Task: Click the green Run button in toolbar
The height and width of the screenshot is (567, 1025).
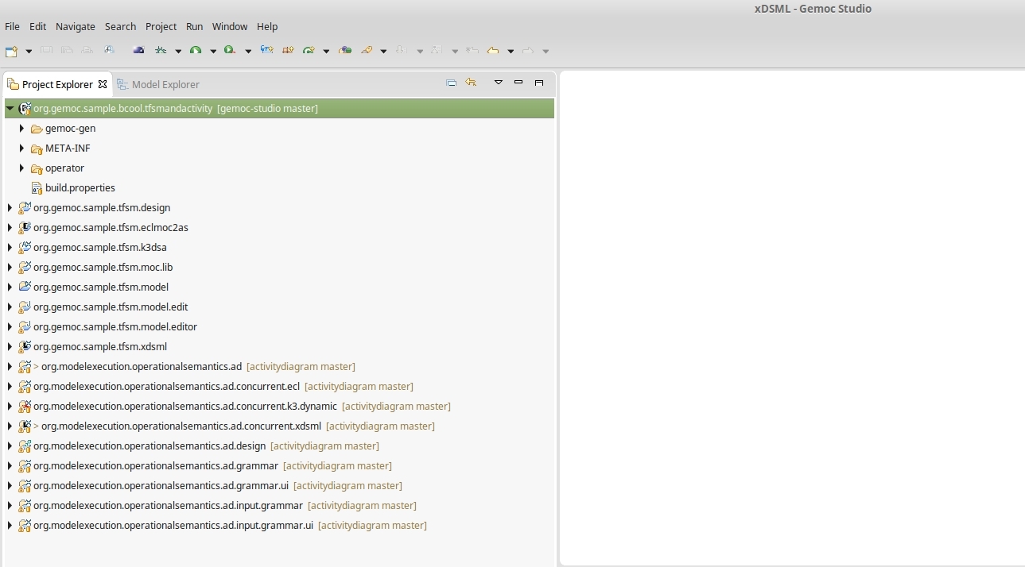Action: tap(195, 51)
